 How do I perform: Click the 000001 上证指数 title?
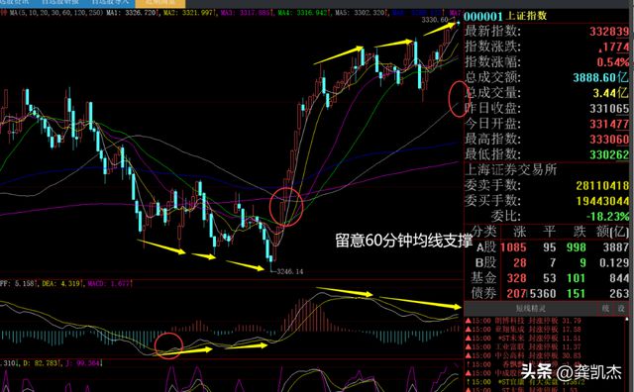tap(505, 16)
